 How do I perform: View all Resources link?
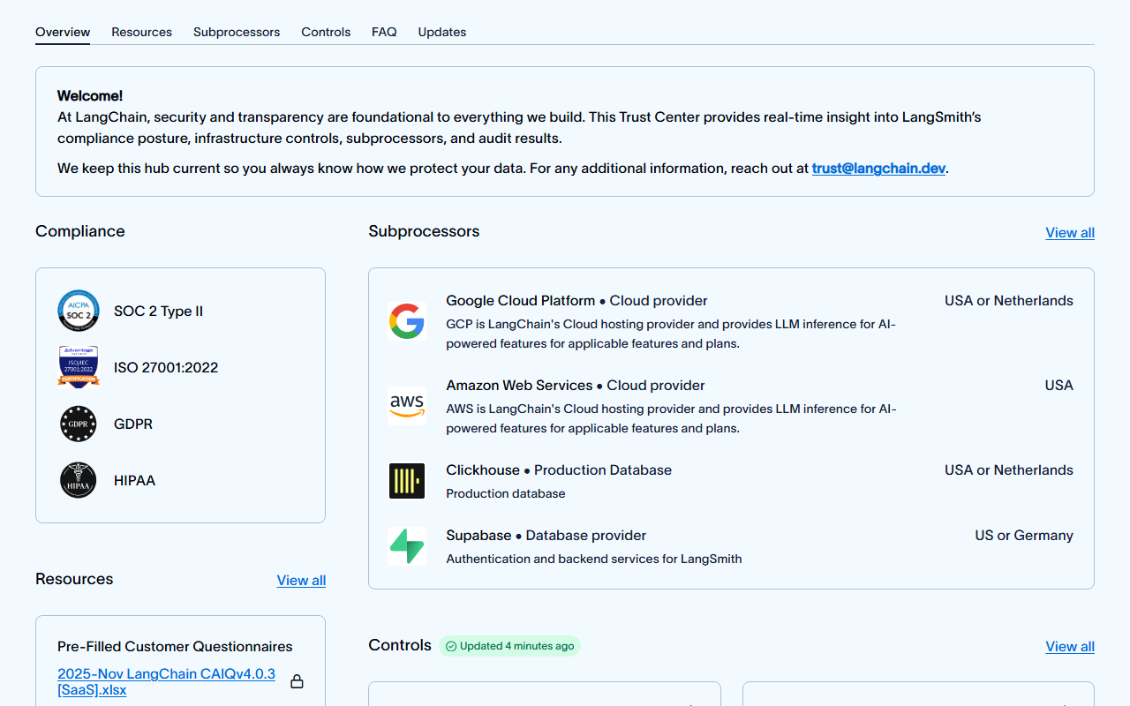[301, 580]
